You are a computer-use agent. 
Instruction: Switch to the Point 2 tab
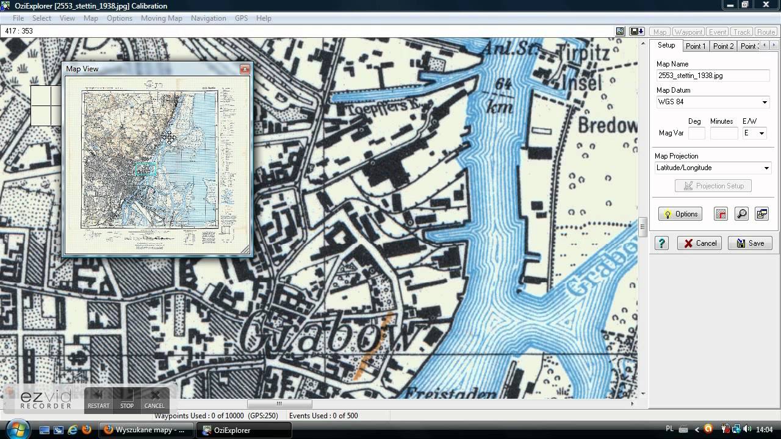724,46
